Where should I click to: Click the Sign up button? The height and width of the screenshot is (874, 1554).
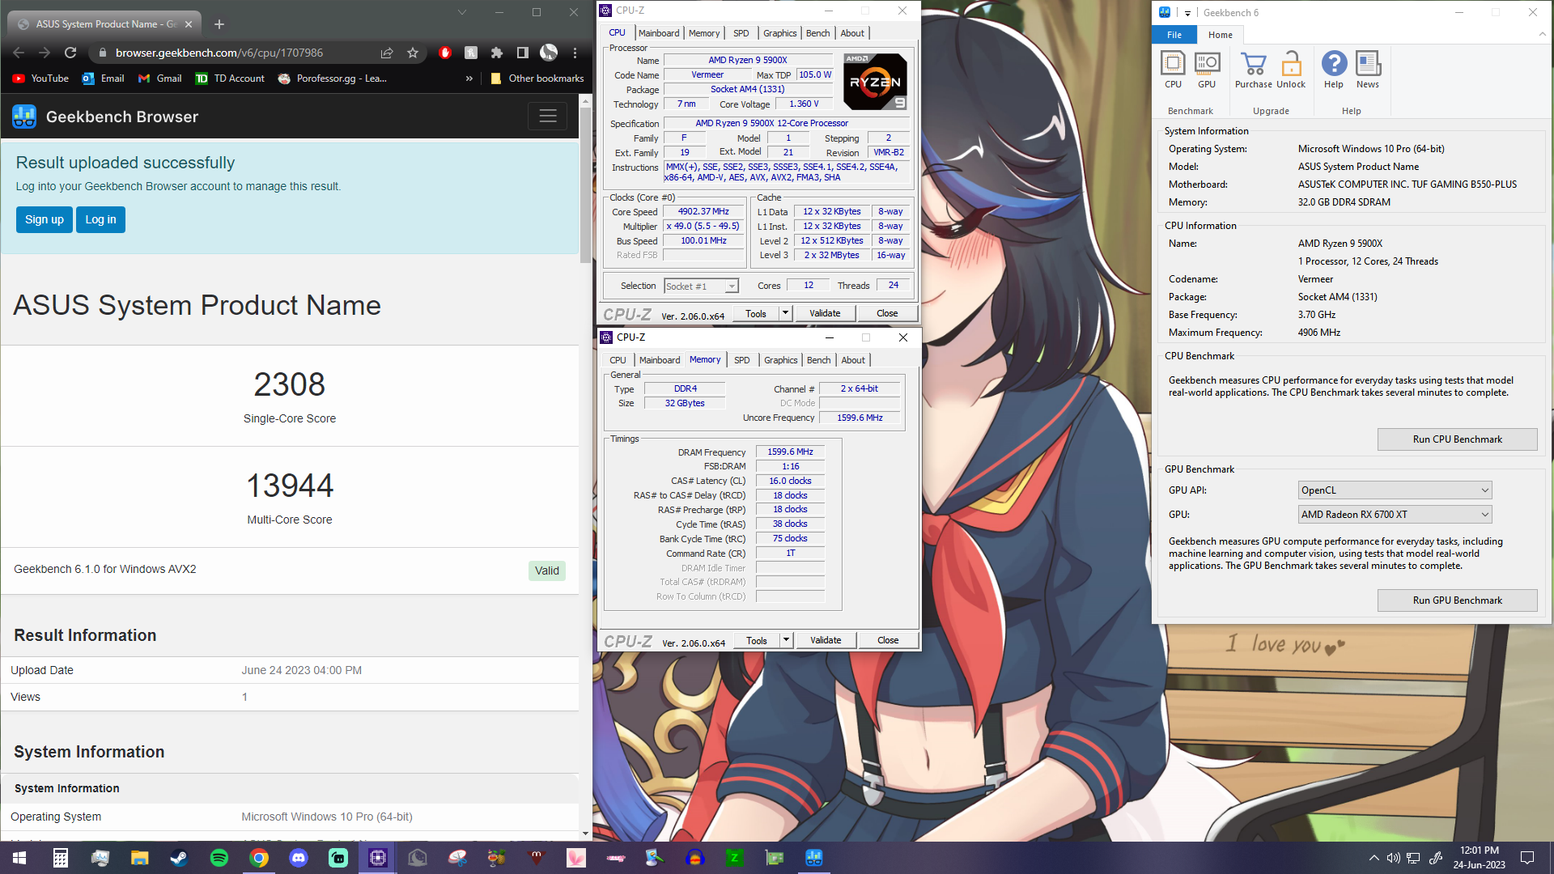tap(45, 219)
